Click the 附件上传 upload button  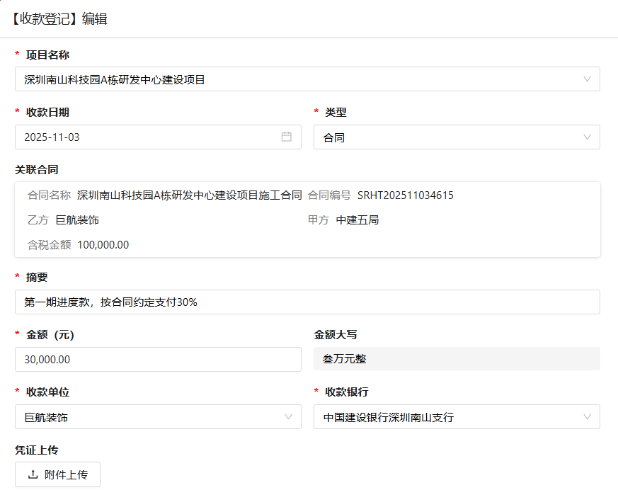pos(58,474)
